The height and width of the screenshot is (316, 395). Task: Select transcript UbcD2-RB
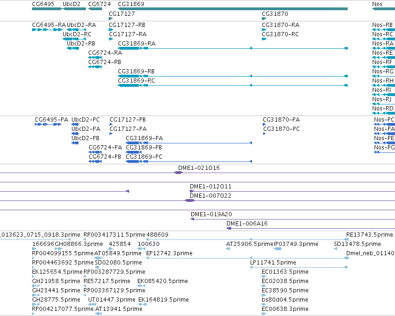81,44
